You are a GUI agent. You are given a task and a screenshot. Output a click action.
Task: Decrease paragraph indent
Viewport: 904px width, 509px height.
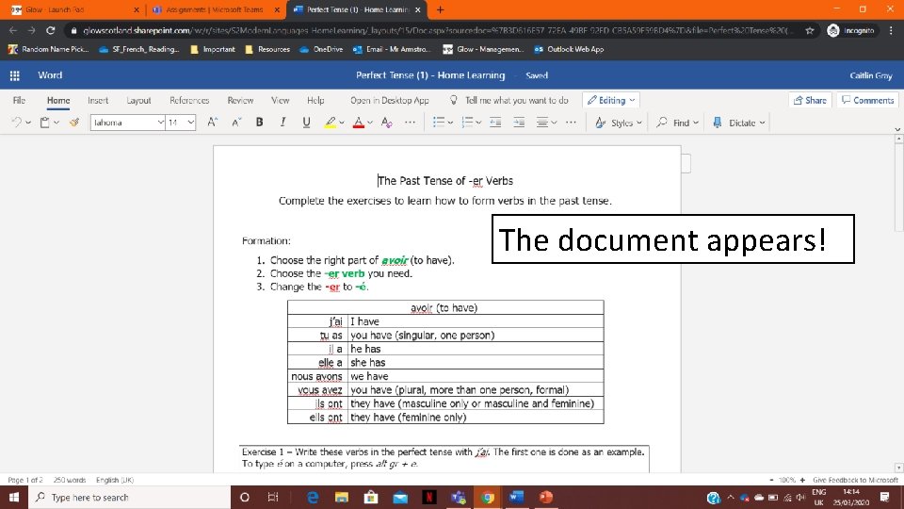(x=495, y=123)
